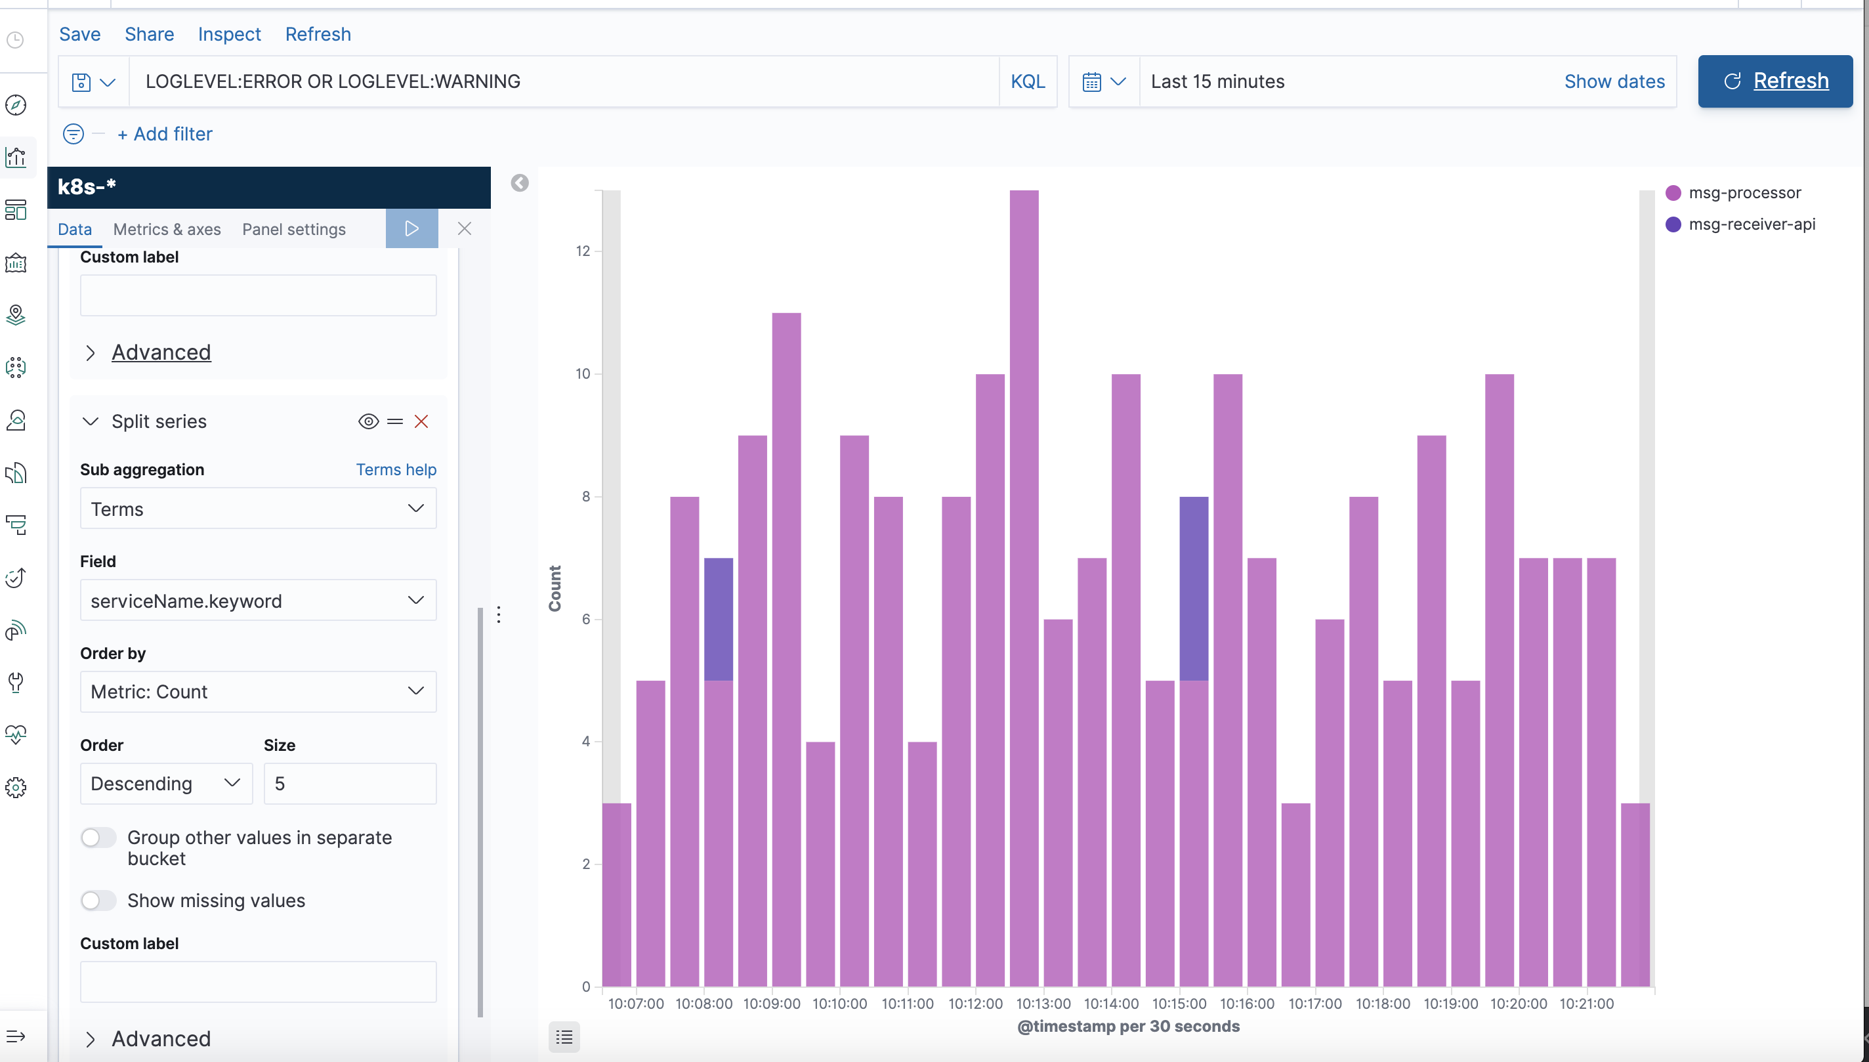Screen dimensions: 1869x1062
Task: Click the msg-receiver-api legend label
Action: [1752, 224]
